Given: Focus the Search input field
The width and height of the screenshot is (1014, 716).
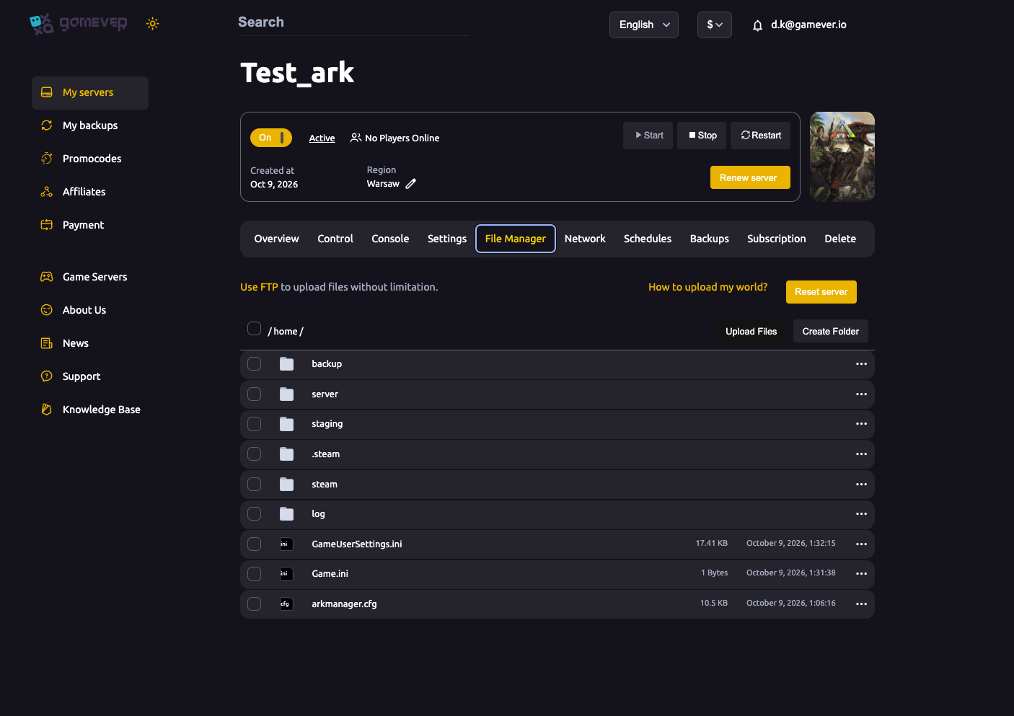Looking at the screenshot, I should (x=353, y=22).
